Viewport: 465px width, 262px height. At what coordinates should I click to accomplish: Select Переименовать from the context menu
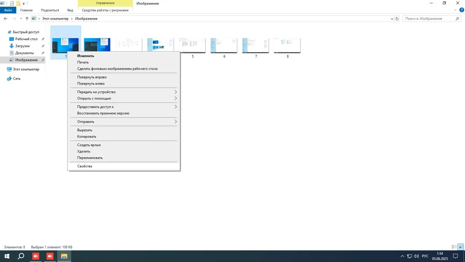(90, 157)
